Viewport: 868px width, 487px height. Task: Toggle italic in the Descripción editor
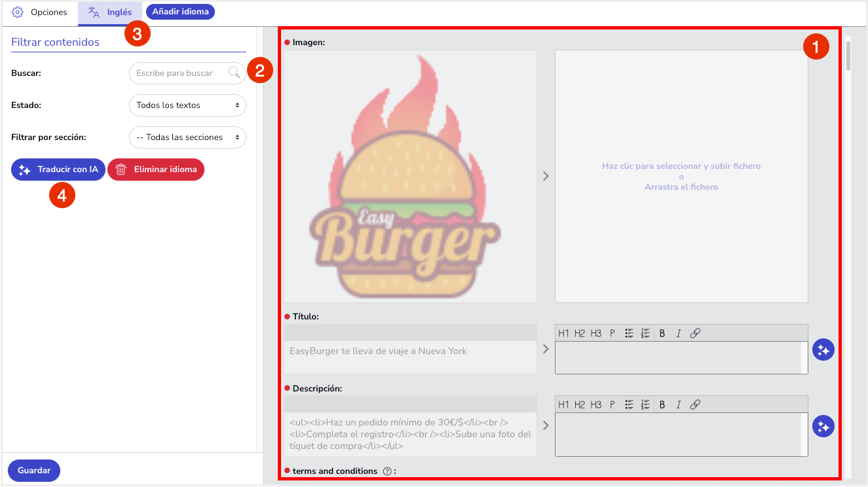pyautogui.click(x=679, y=405)
